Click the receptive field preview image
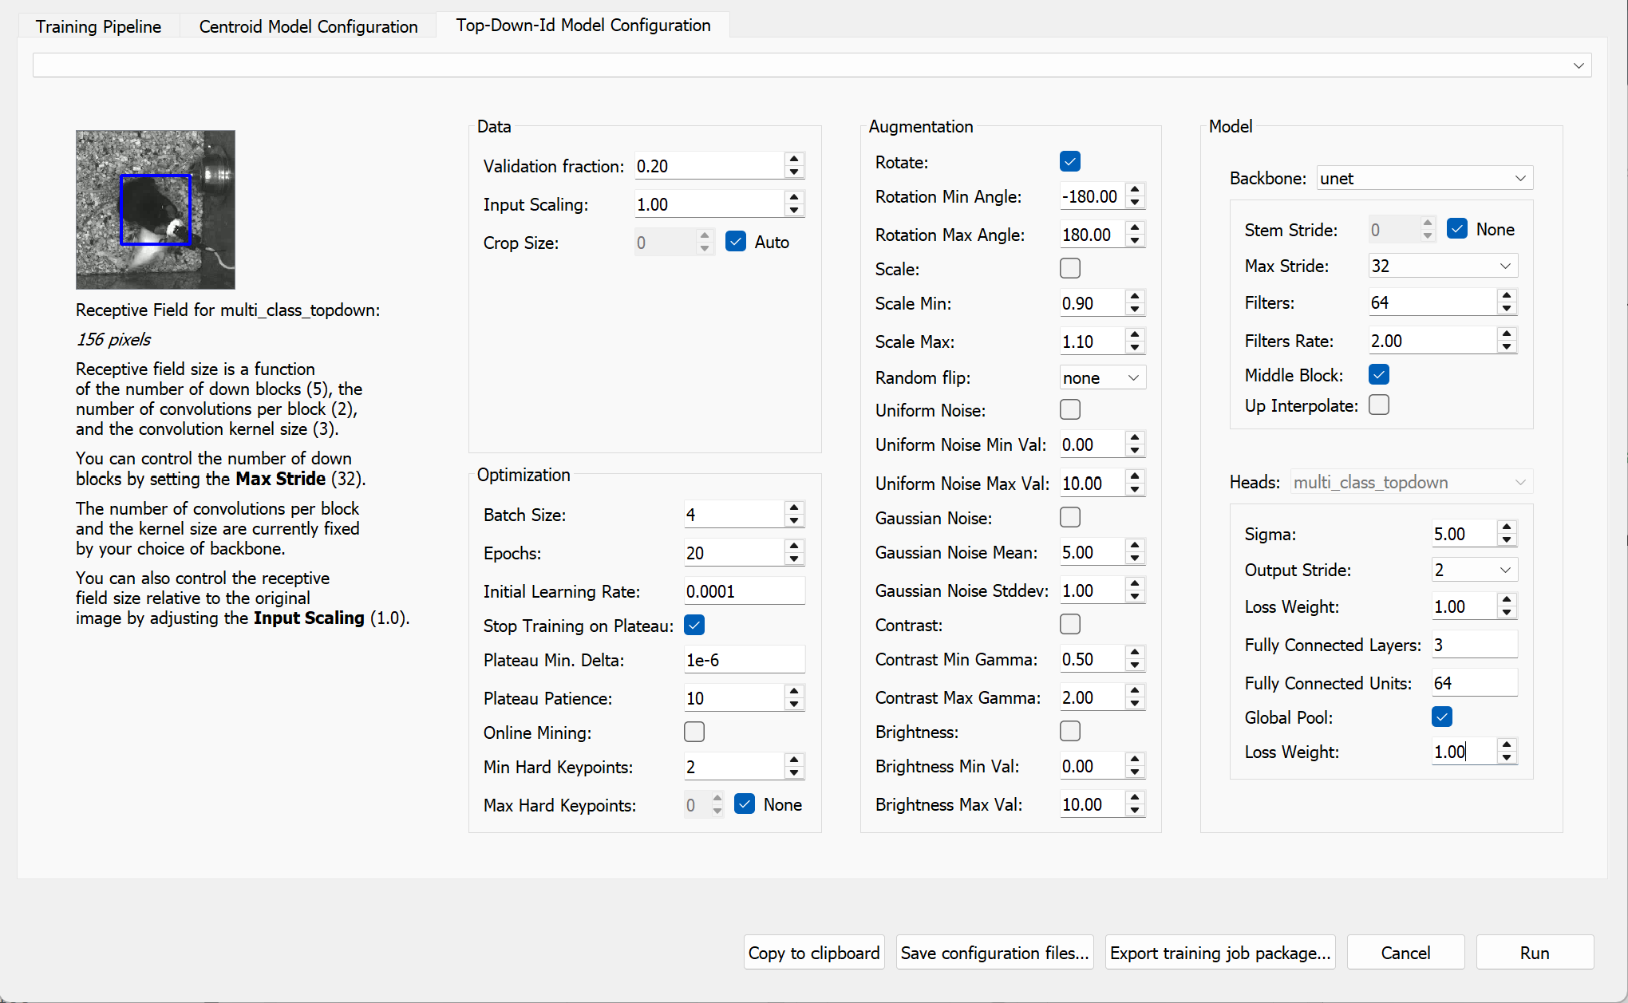Image resolution: width=1628 pixels, height=1003 pixels. pyautogui.click(x=156, y=209)
